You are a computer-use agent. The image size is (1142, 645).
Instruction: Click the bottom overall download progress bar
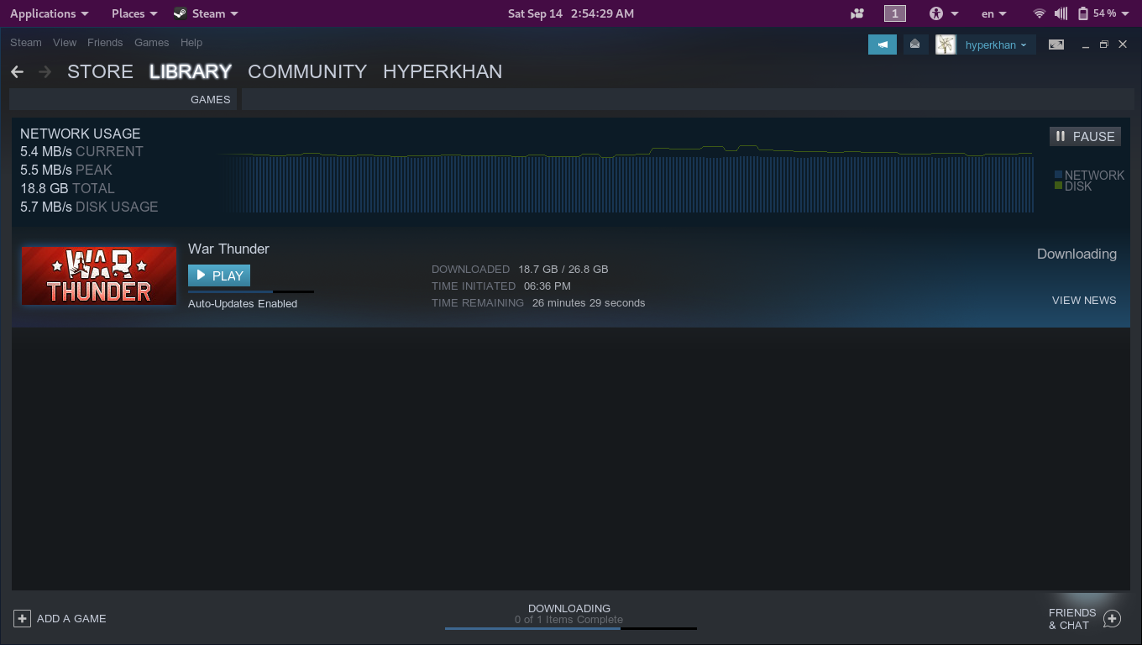pyautogui.click(x=571, y=628)
